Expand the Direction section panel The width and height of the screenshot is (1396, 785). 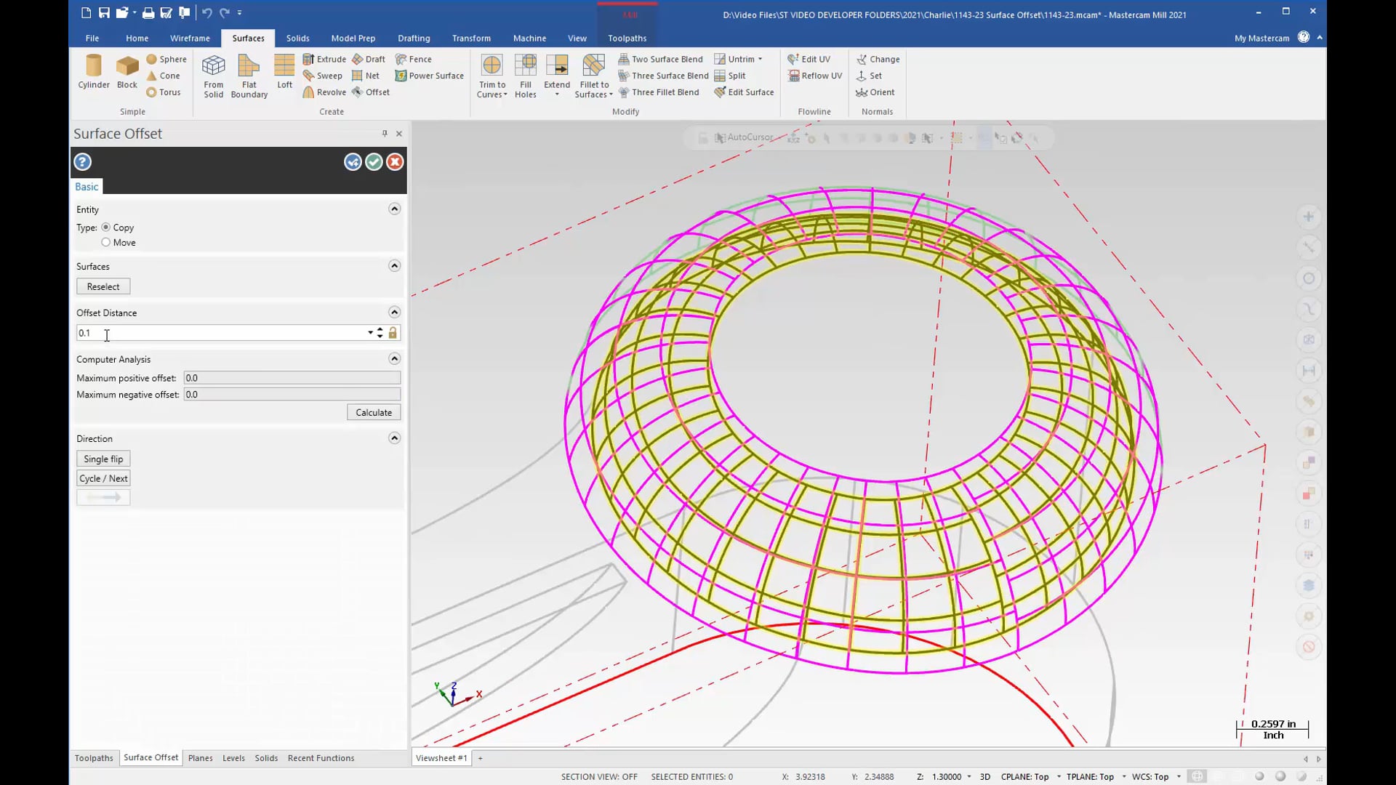(394, 438)
